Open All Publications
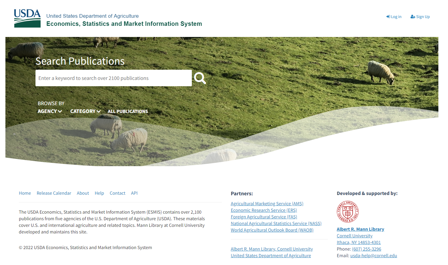Viewport: 448px width, 265px height. click(128, 111)
